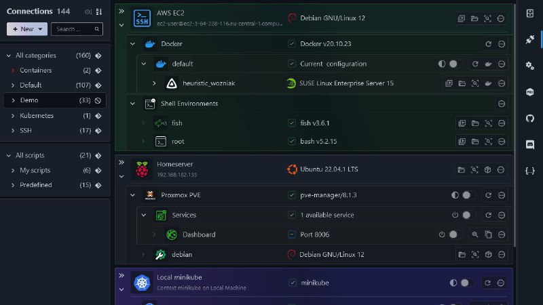
Task: Click the folder browse icon for AWS EC2
Action: coord(475,18)
